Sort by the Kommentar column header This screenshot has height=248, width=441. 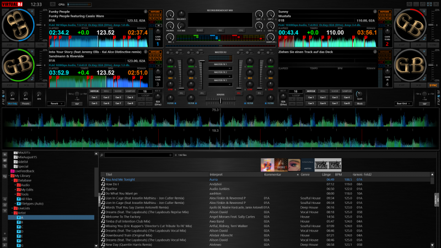[x=272, y=174]
